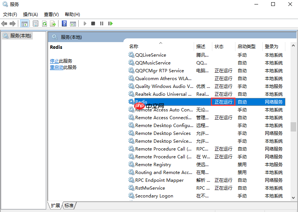This screenshot has width=298, height=212.
Task: Open the 操作(A) menu
Action: [x=31, y=15]
